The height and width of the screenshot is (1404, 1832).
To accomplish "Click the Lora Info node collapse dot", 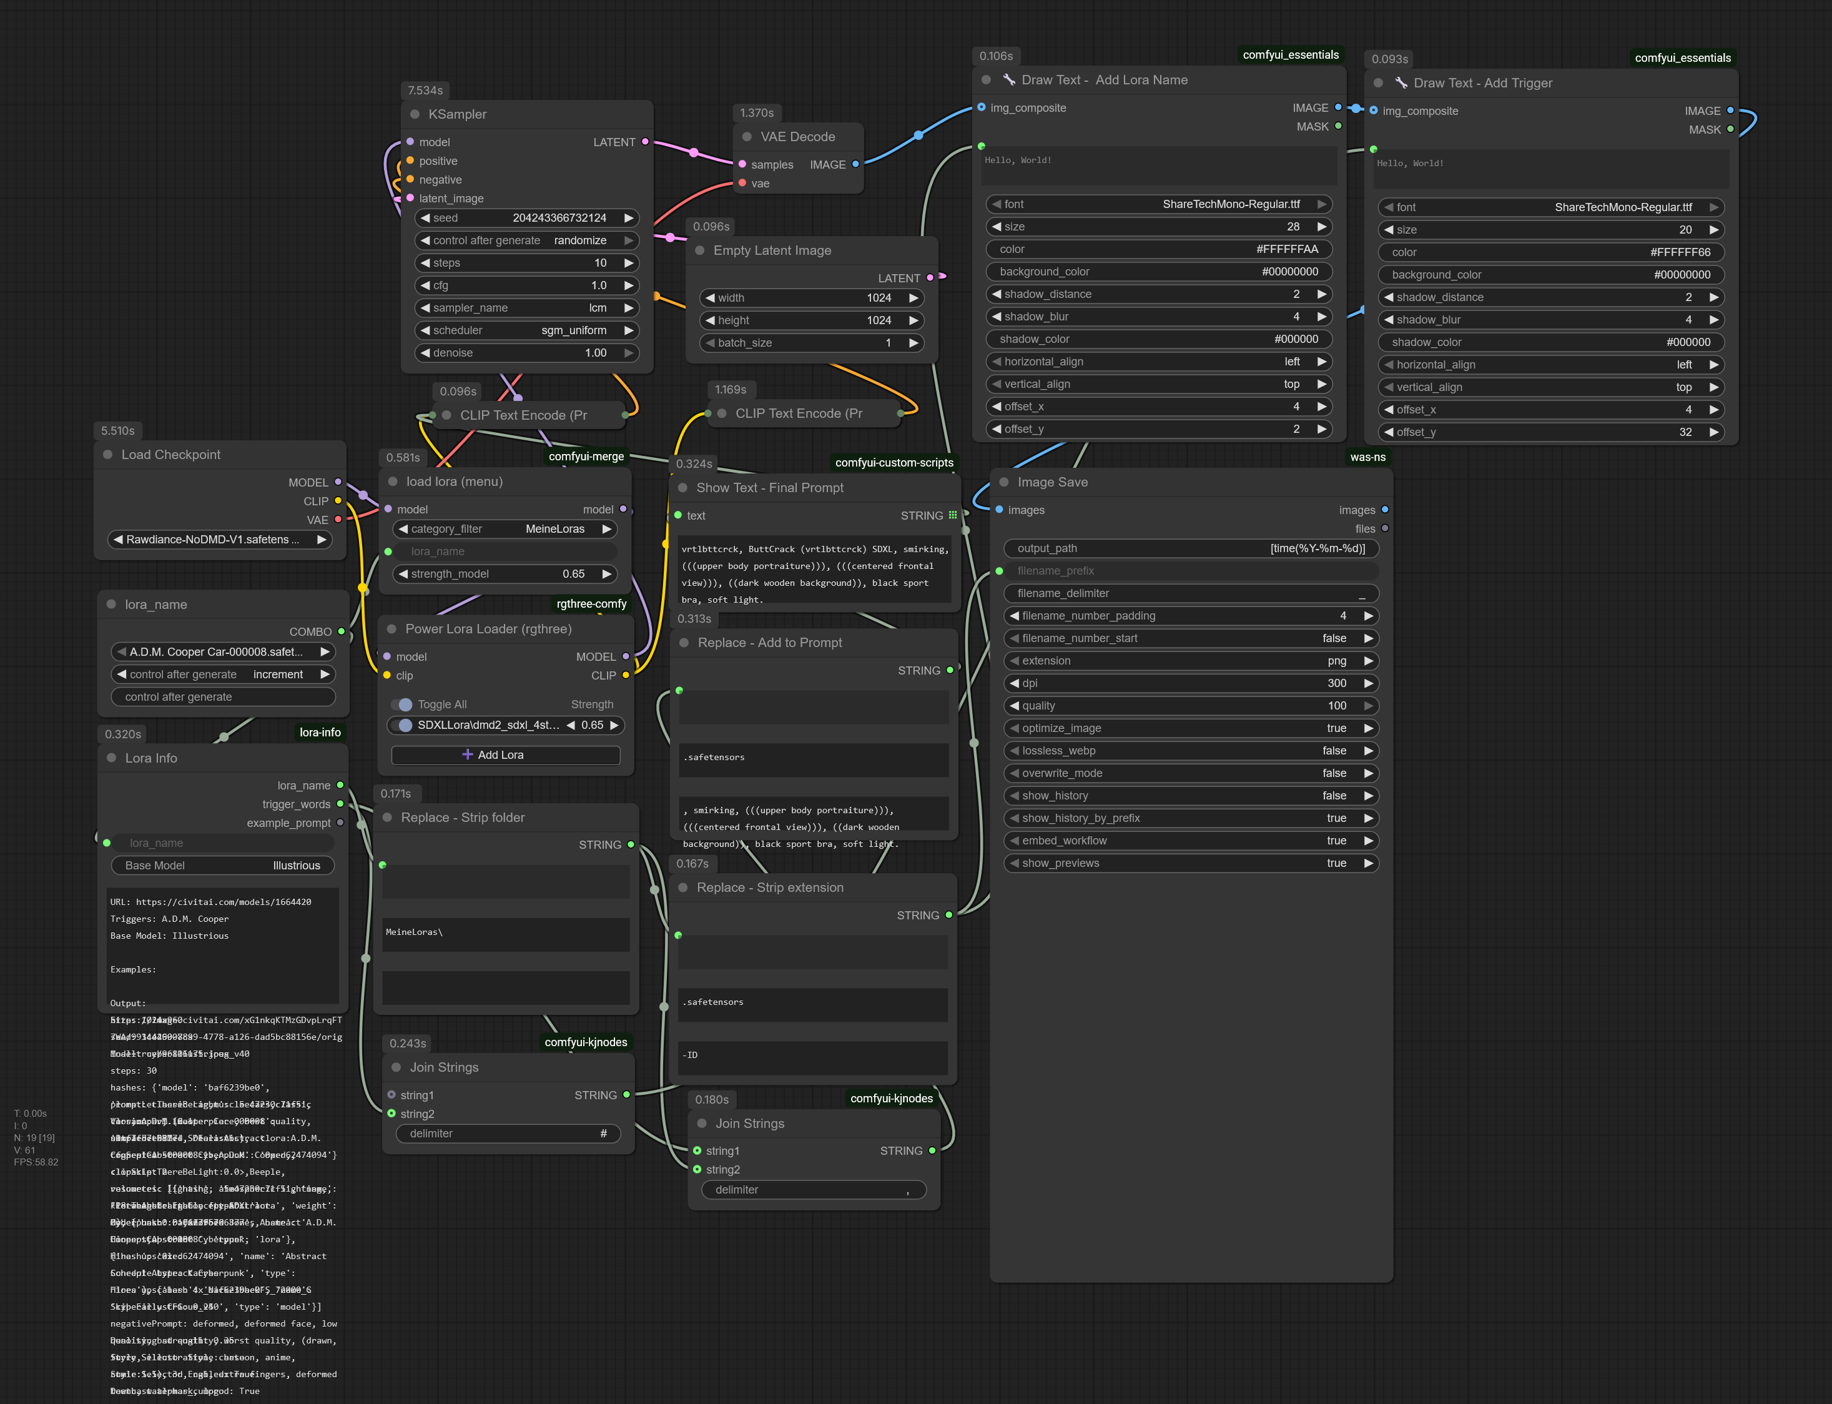I will coord(111,758).
